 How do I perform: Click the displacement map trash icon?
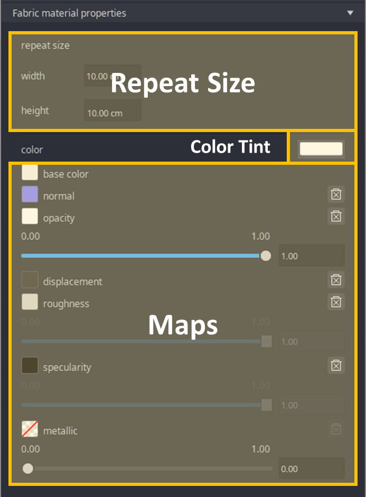336,280
